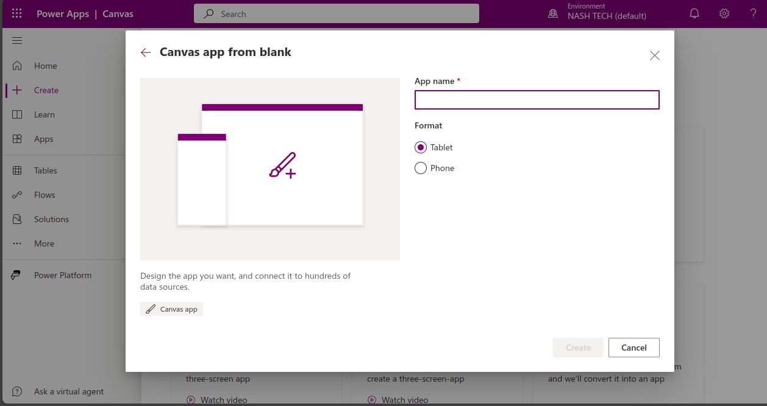This screenshot has height=406, width=767.
Task: Close the Canvas app from blank dialog
Action: coord(654,55)
